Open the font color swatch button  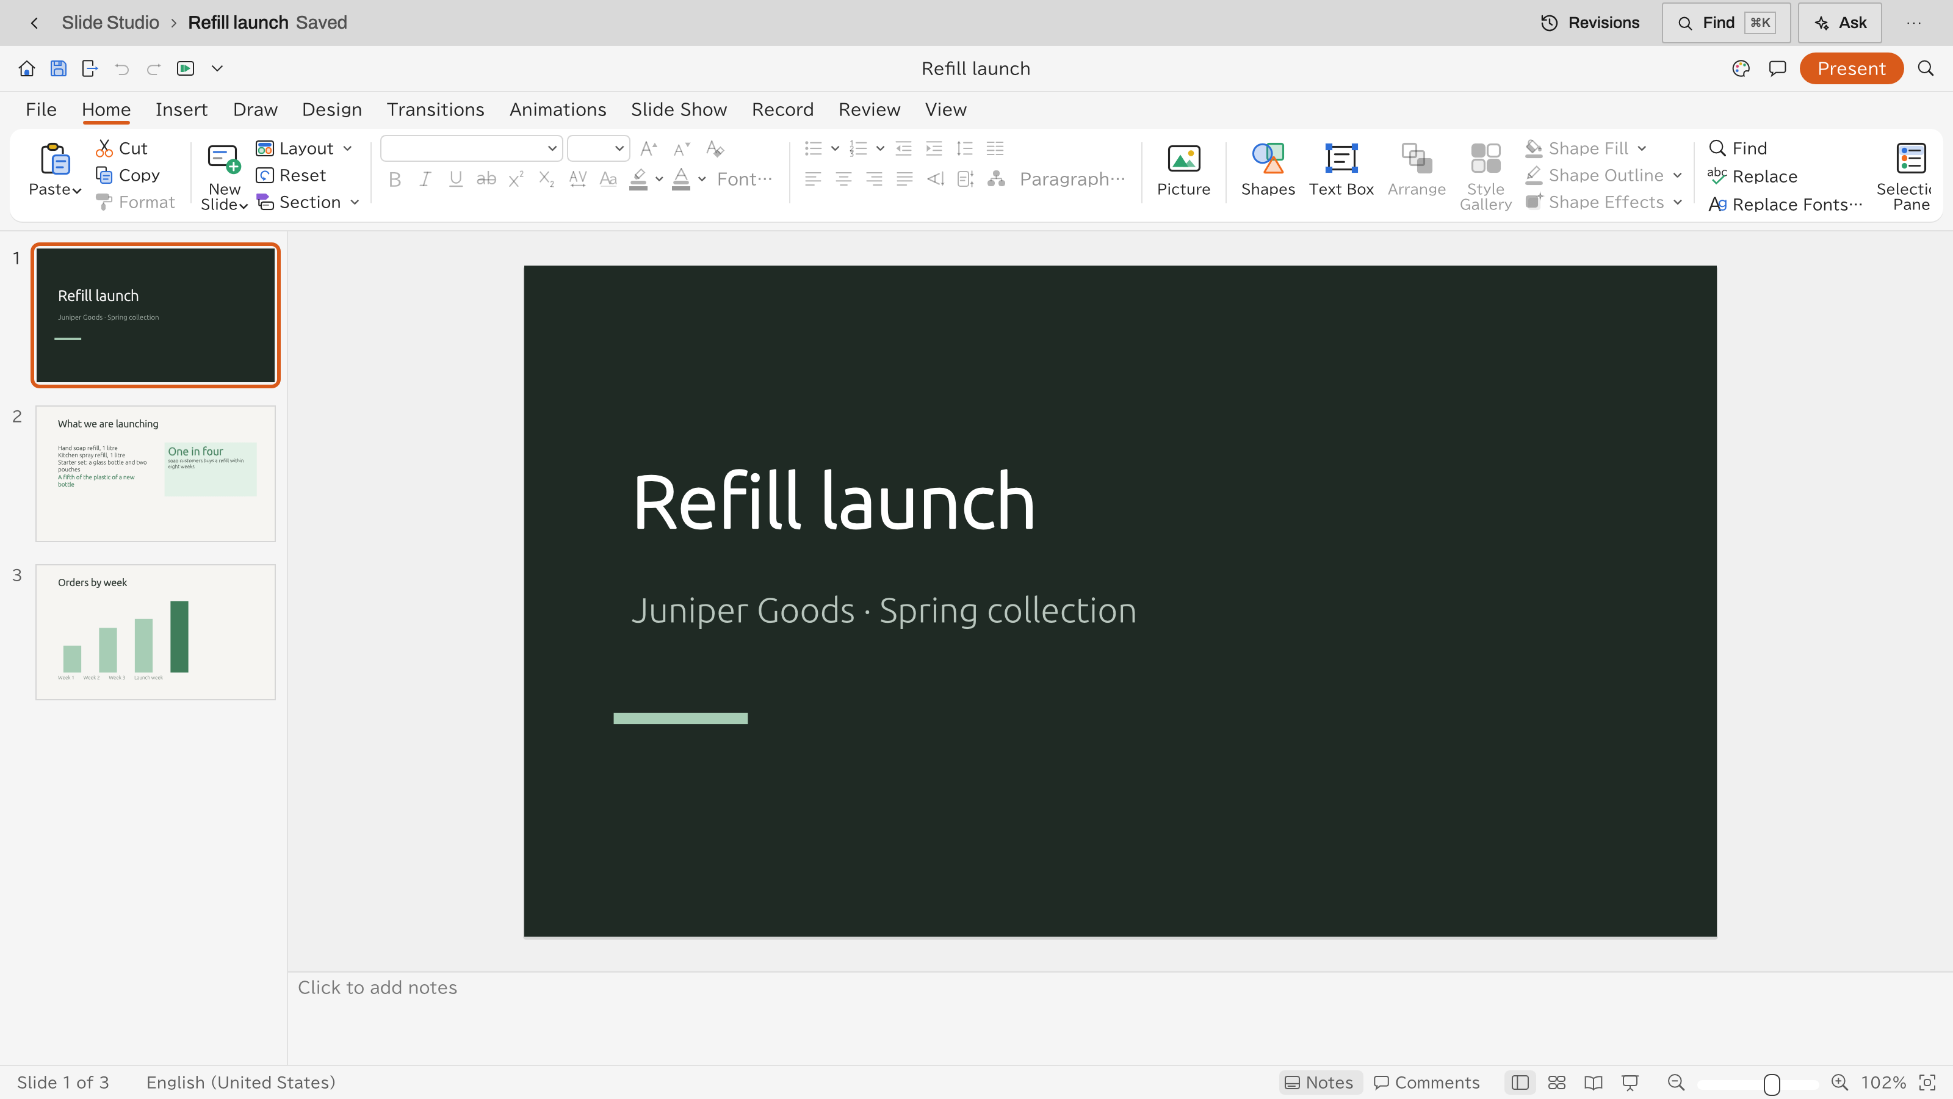click(681, 180)
